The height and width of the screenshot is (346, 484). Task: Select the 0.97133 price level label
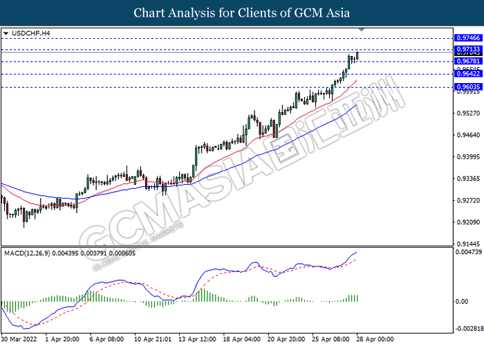pos(468,49)
